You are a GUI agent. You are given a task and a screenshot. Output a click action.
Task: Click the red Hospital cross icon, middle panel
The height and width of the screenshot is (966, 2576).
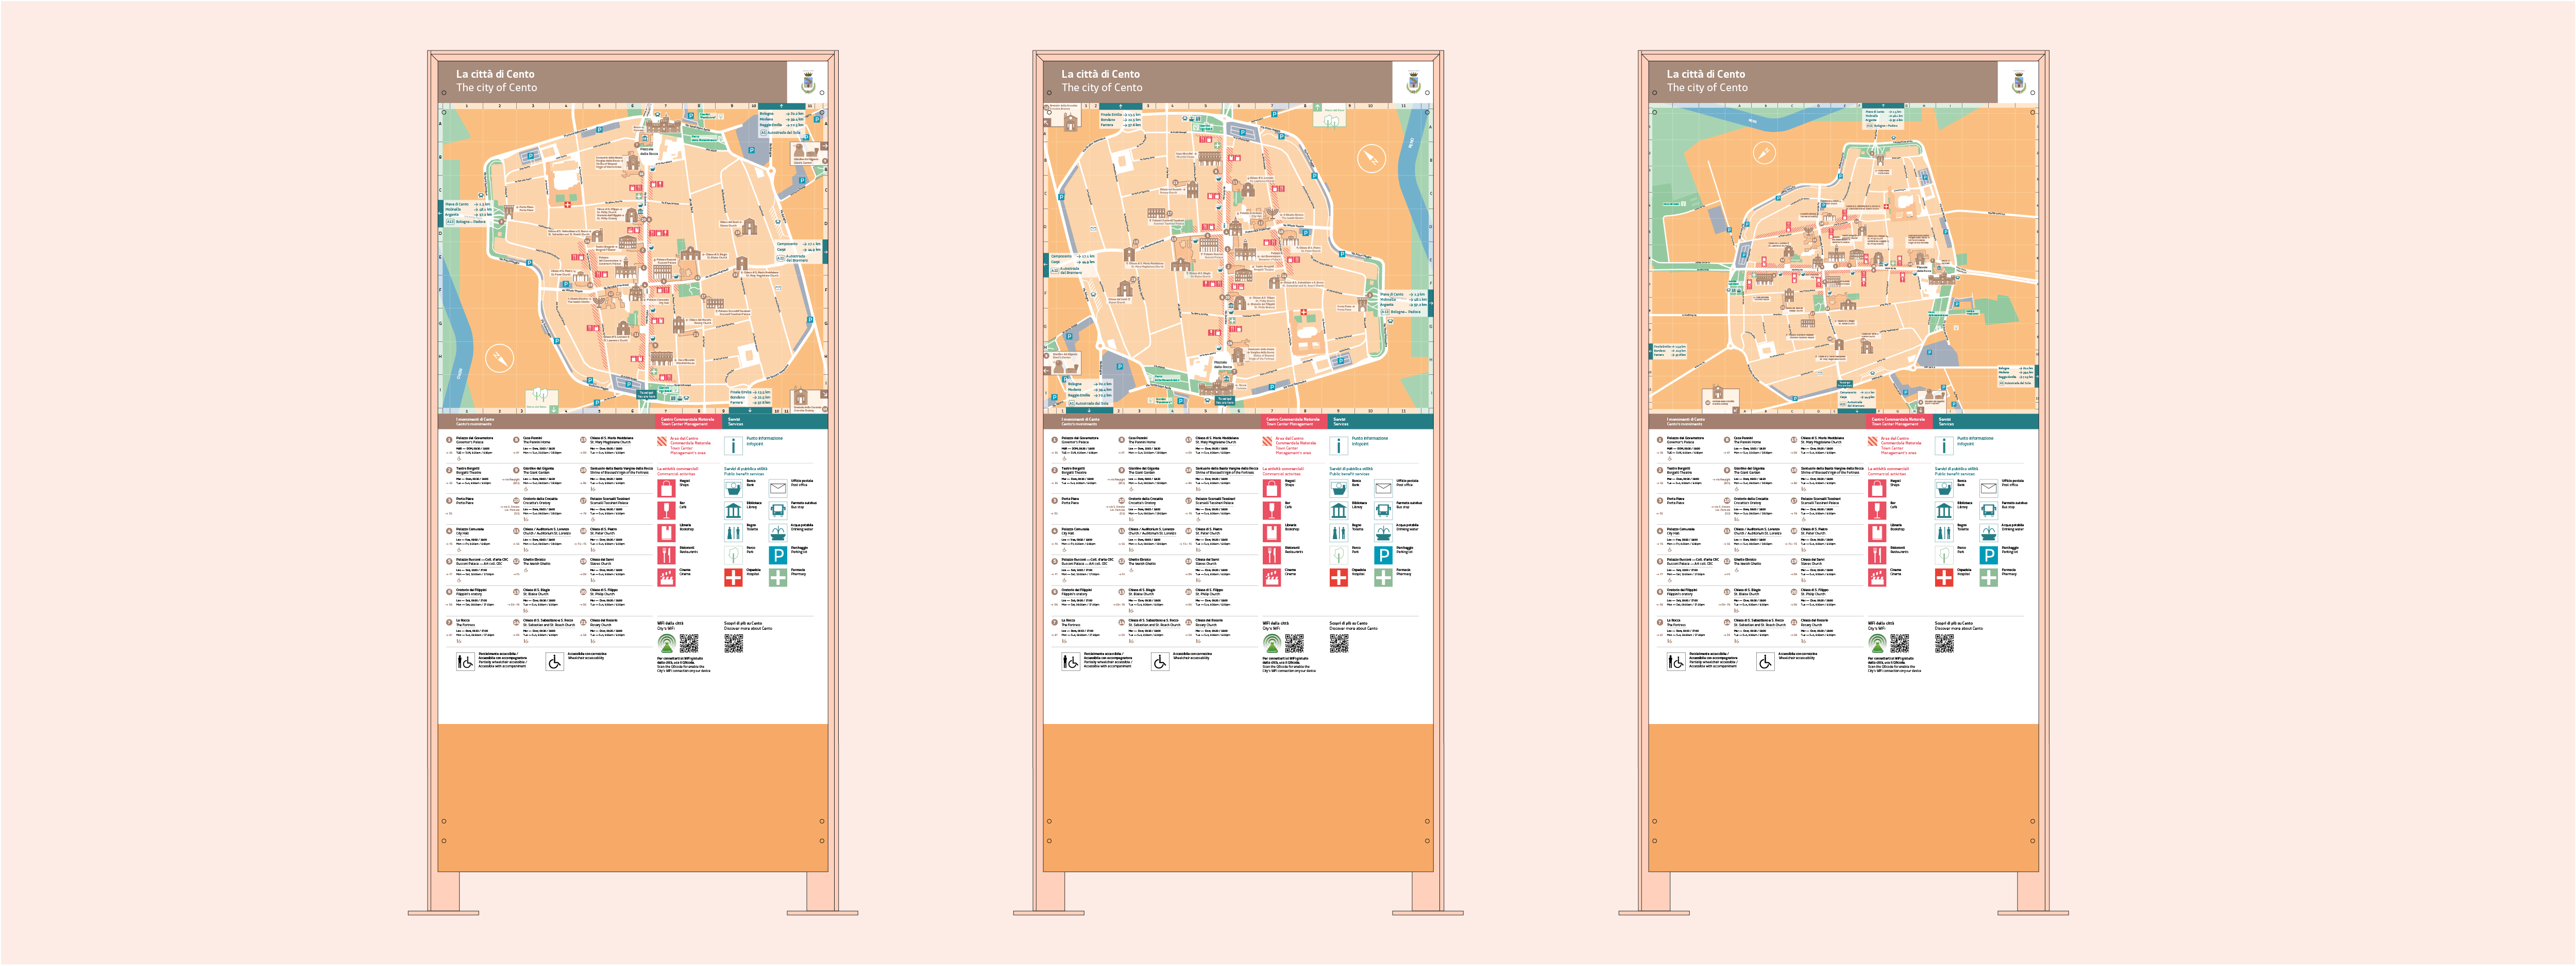pos(1338,577)
